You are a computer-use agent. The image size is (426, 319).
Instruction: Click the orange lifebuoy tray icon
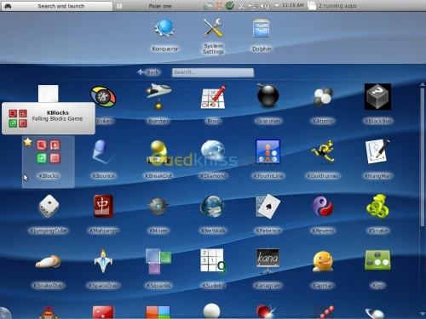[219, 6]
